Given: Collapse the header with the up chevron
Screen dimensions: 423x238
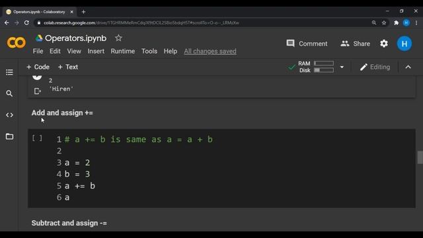Looking at the screenshot, I should tap(408, 67).
